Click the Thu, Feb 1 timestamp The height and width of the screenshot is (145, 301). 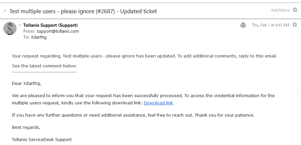(270, 25)
